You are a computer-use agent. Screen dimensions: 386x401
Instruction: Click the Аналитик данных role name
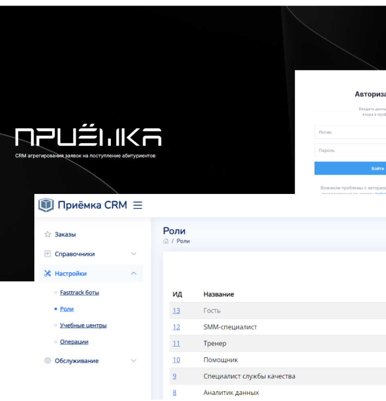point(231,392)
